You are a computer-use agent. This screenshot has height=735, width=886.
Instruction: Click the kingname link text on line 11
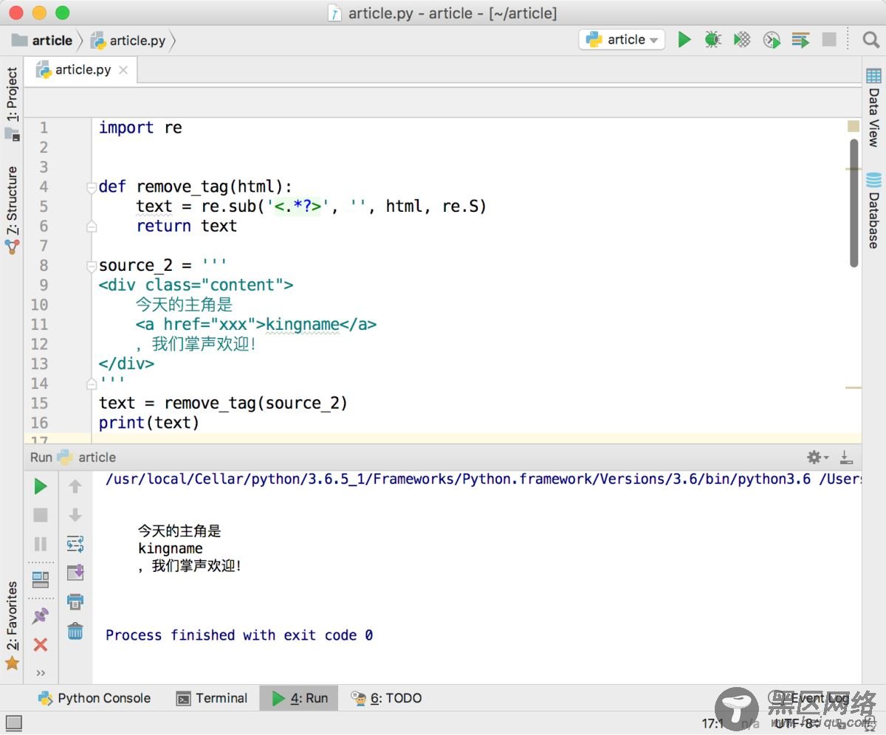pos(303,325)
